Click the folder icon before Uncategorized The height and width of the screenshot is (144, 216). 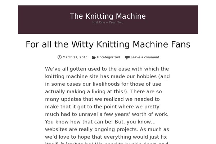(x=94, y=57)
